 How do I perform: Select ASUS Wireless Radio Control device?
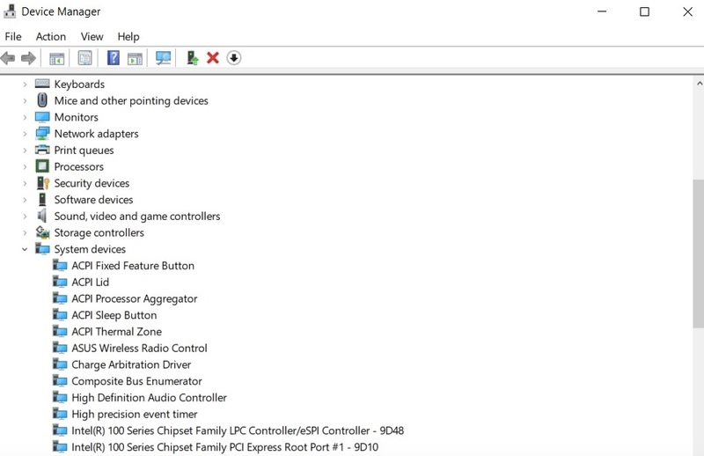pos(139,349)
